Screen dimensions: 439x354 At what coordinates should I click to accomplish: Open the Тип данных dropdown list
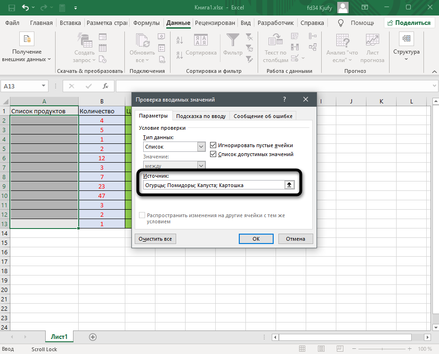202,147
